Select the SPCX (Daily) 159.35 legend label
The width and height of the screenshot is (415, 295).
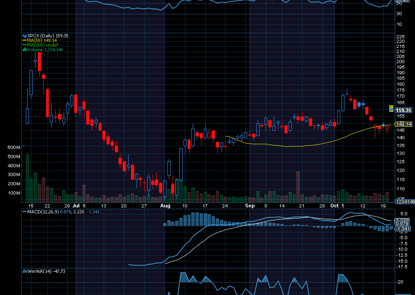click(x=48, y=35)
